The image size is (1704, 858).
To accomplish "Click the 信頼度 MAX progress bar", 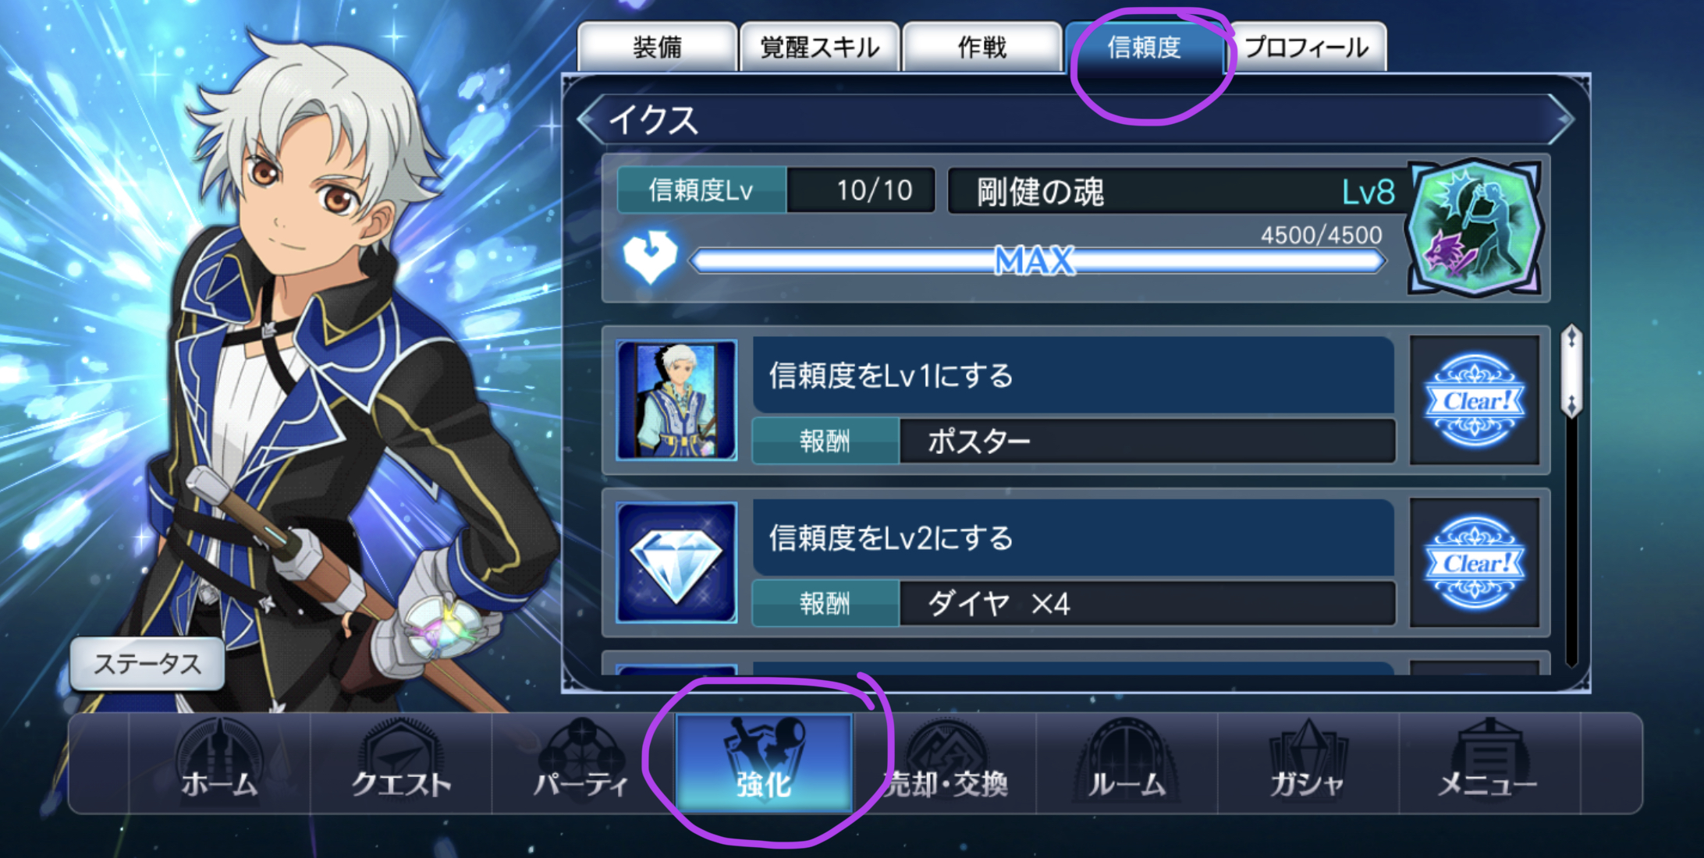I will 1037,261.
